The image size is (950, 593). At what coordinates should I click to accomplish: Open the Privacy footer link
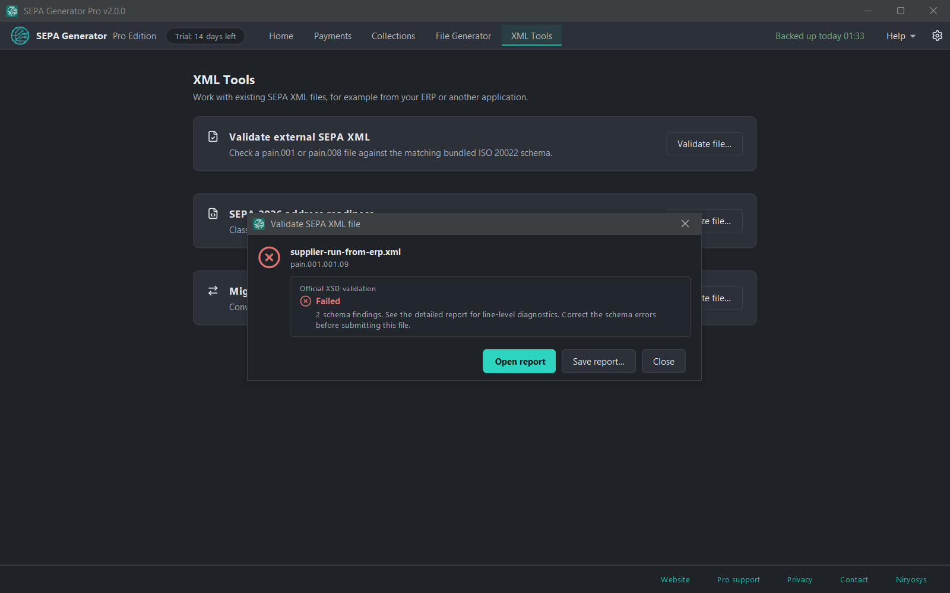click(799, 580)
